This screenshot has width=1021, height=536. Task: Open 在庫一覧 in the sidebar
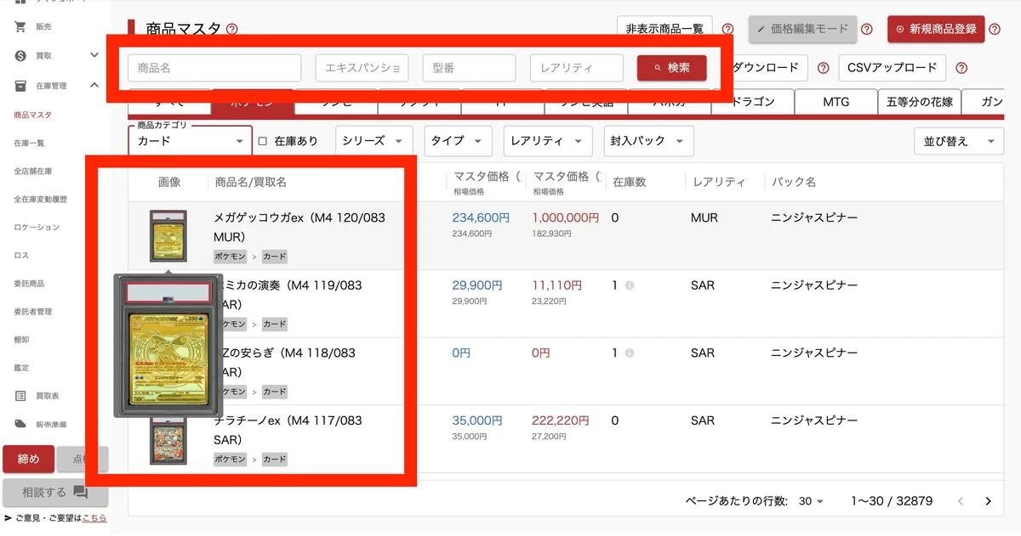click(30, 143)
